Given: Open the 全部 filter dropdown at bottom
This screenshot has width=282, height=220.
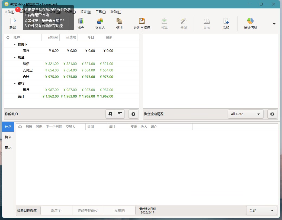Looking at the screenshot, I should pos(261,210).
